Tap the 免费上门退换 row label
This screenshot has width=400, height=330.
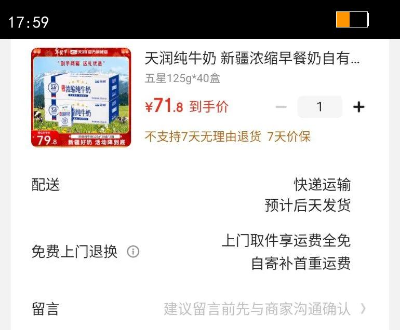coord(74,252)
